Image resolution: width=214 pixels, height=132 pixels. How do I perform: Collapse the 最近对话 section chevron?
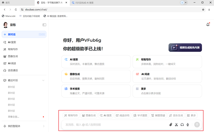pyautogui.click(x=44, y=80)
